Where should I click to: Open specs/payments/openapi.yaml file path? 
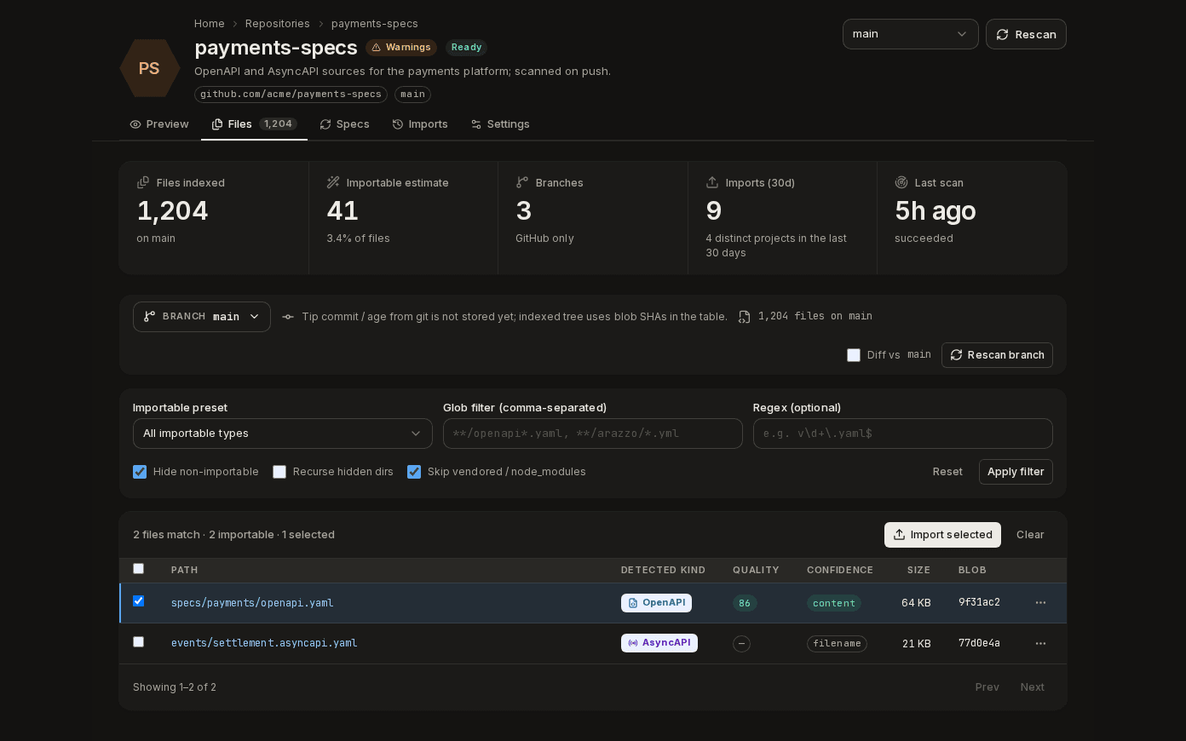pyautogui.click(x=252, y=603)
